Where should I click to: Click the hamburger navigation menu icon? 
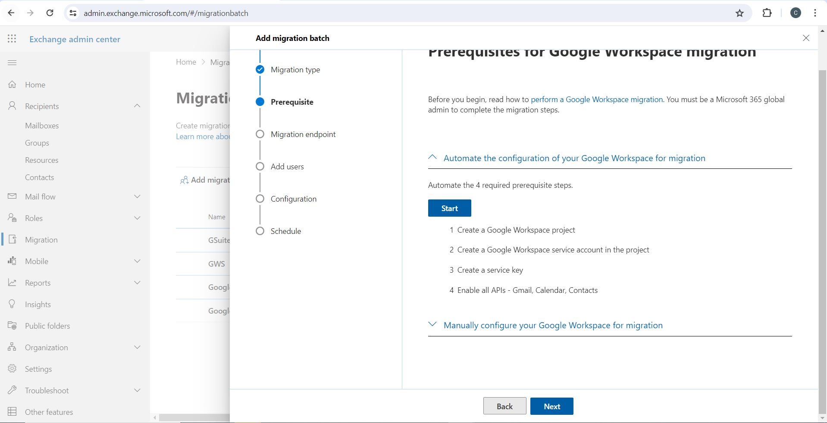(12, 63)
